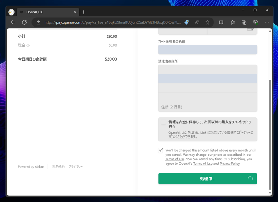Close the OpenAI, LLC tab
Screen dimensions: 278x202
coord(75,12)
